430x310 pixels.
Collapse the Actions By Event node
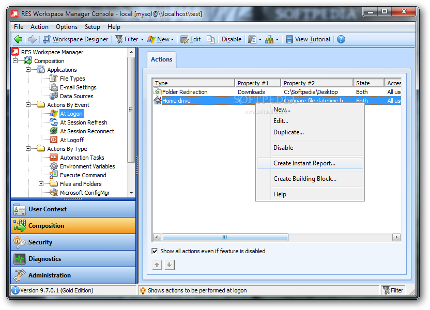[28, 105]
